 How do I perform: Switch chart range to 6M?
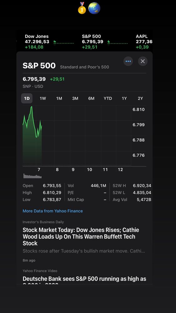pos(91,98)
